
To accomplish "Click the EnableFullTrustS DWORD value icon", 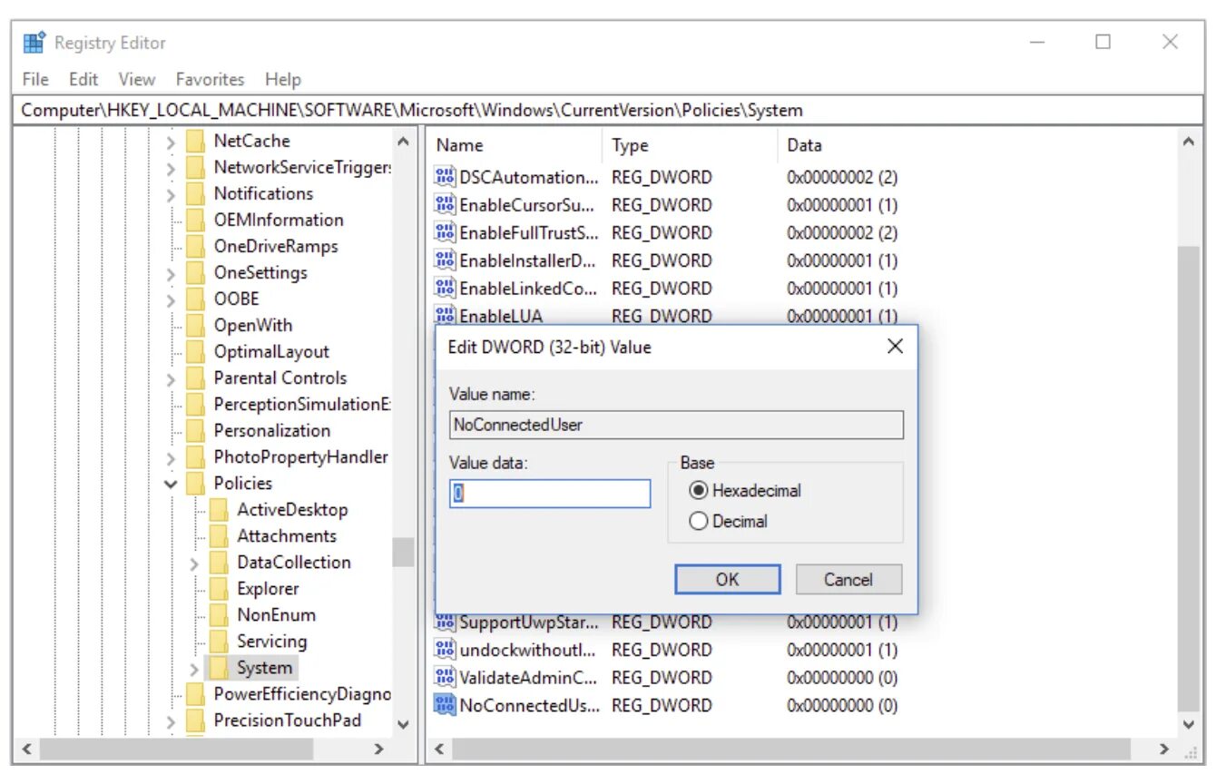I will point(445,232).
